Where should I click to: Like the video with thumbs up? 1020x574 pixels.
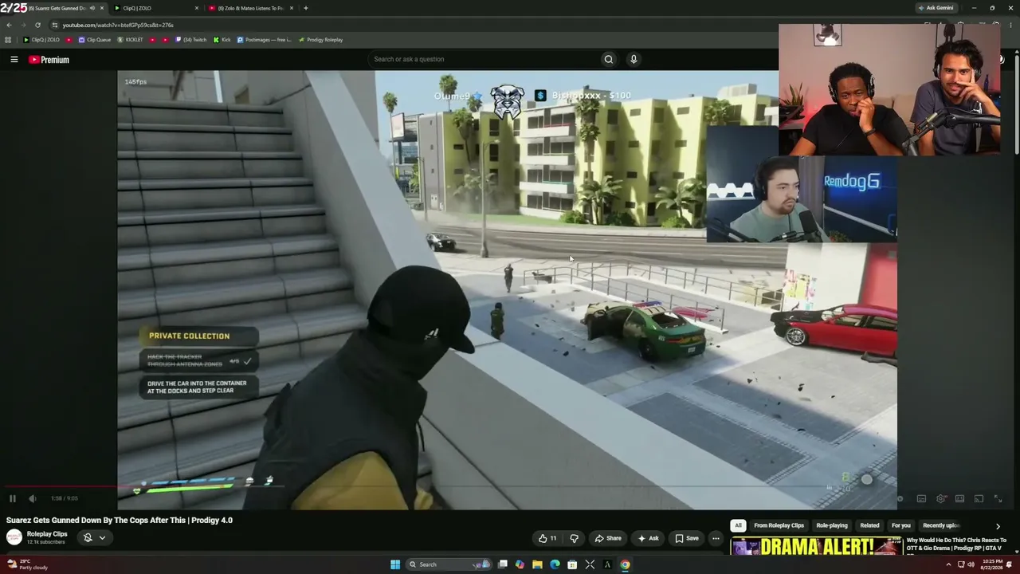click(x=547, y=538)
